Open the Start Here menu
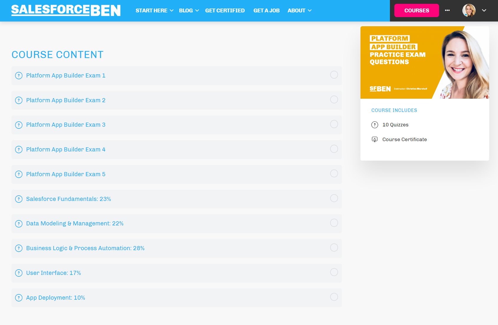 [151, 11]
